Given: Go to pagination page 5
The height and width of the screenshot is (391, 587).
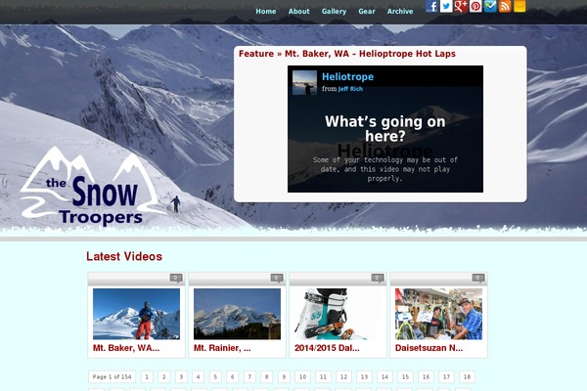Looking at the screenshot, I should [215, 376].
